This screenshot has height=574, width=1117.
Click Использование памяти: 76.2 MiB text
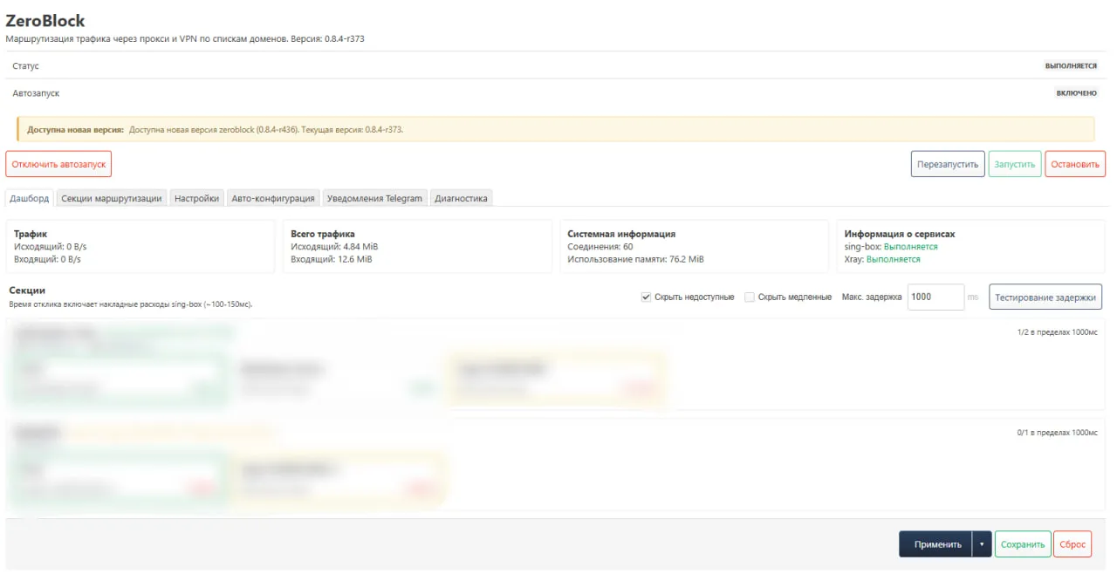[x=635, y=259]
